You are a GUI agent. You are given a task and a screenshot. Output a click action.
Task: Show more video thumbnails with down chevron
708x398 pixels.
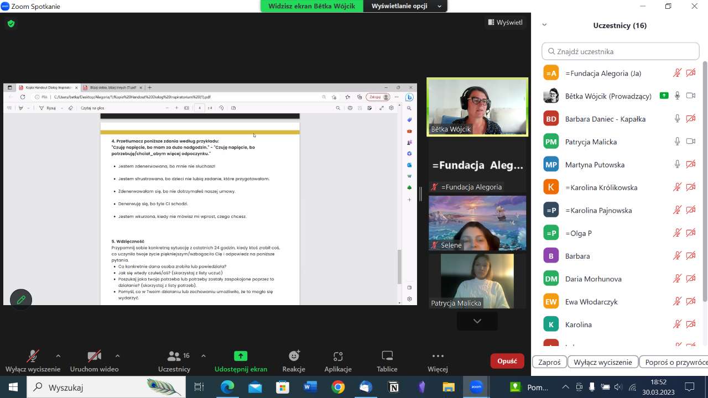(x=477, y=321)
